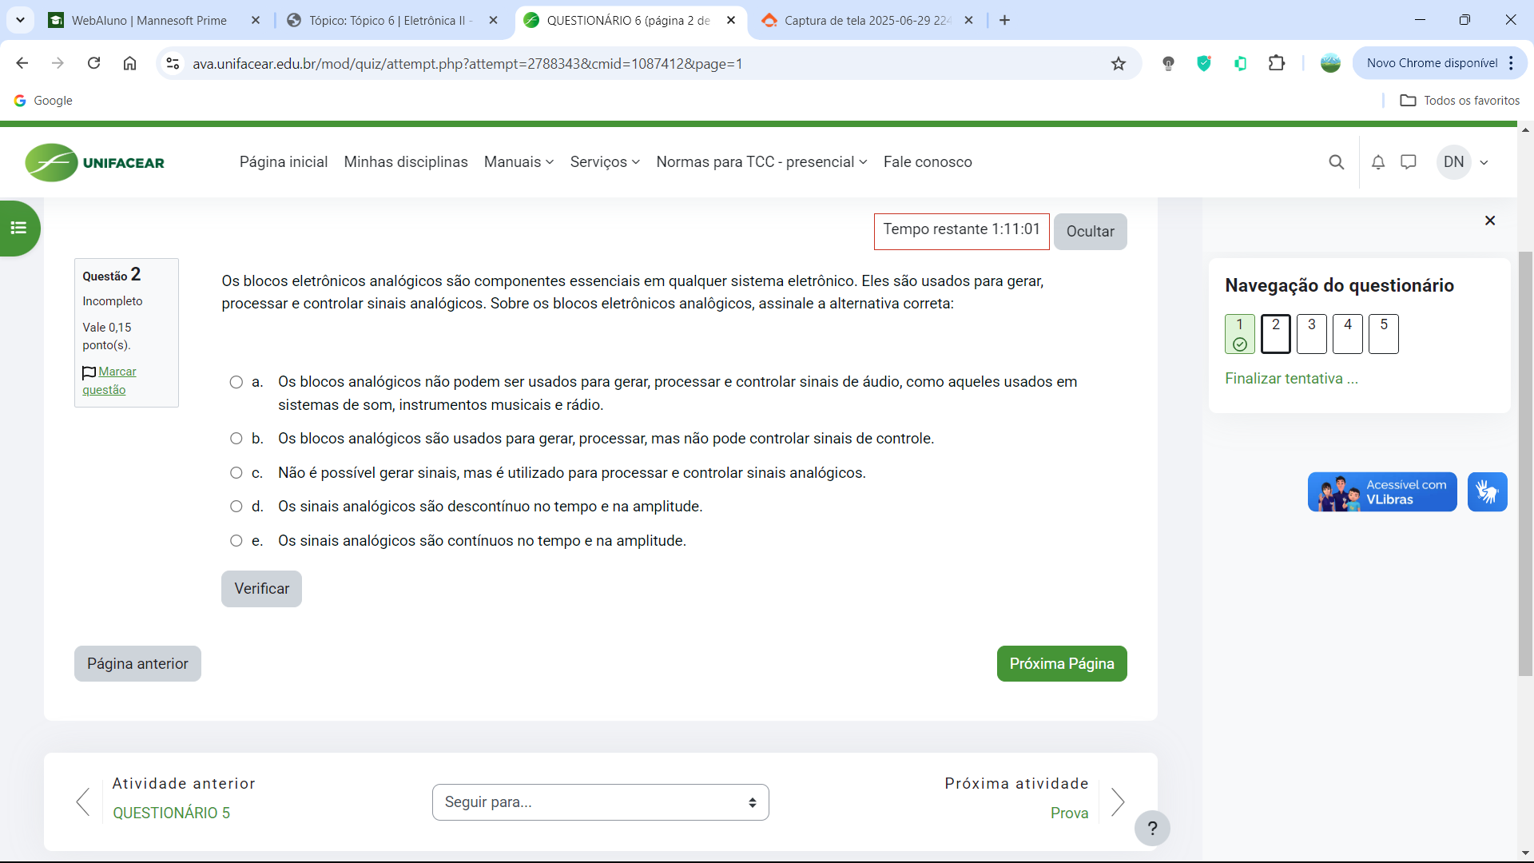Click the Próxima Página button

point(1061,664)
